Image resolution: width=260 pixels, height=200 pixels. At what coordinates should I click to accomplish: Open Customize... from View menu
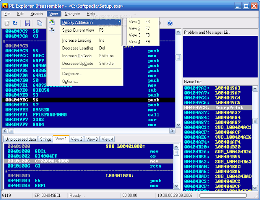point(91,73)
